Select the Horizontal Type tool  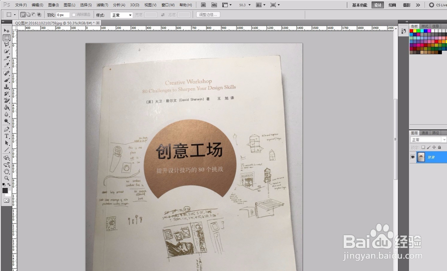(6, 136)
